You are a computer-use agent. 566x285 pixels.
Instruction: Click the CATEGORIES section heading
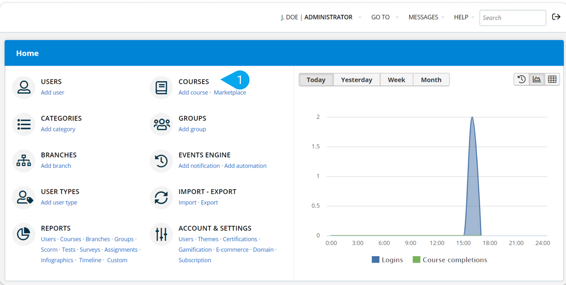[61, 118]
